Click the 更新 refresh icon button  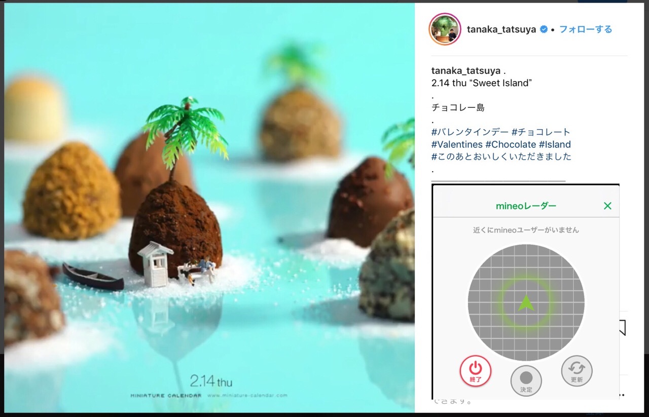click(x=577, y=371)
